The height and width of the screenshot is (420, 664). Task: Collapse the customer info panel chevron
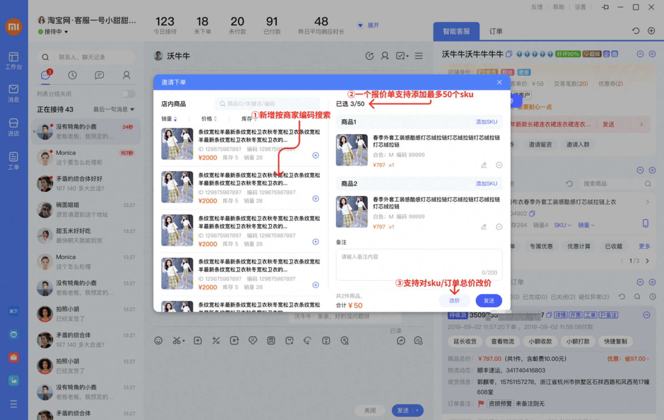[640, 54]
